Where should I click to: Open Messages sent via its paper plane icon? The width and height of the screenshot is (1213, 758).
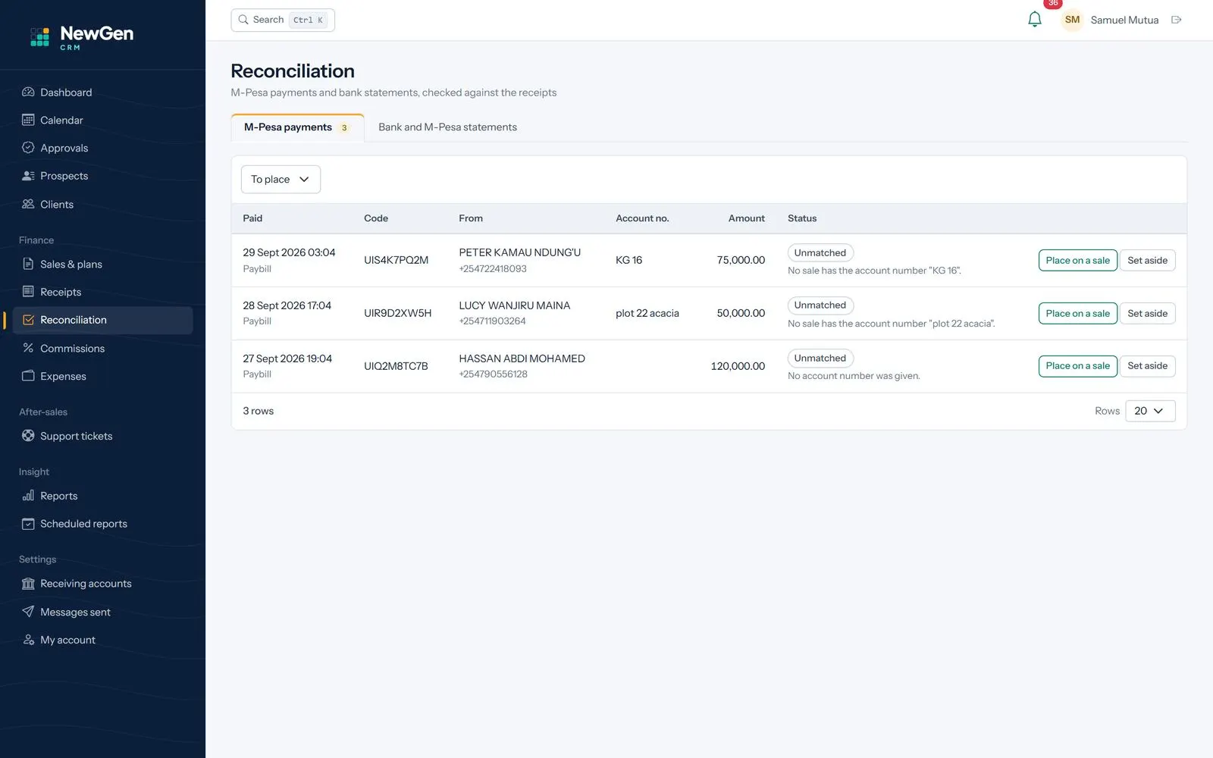point(28,612)
